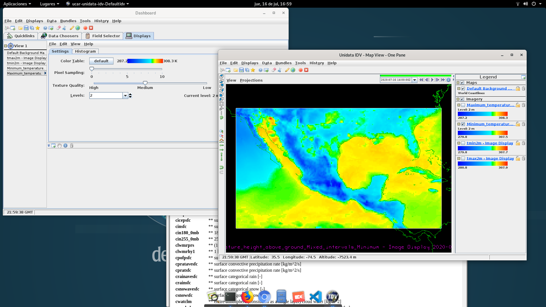The height and width of the screenshot is (307, 546).
Task: Click the zoom out magnifier icon
Action: [x=222, y=136]
